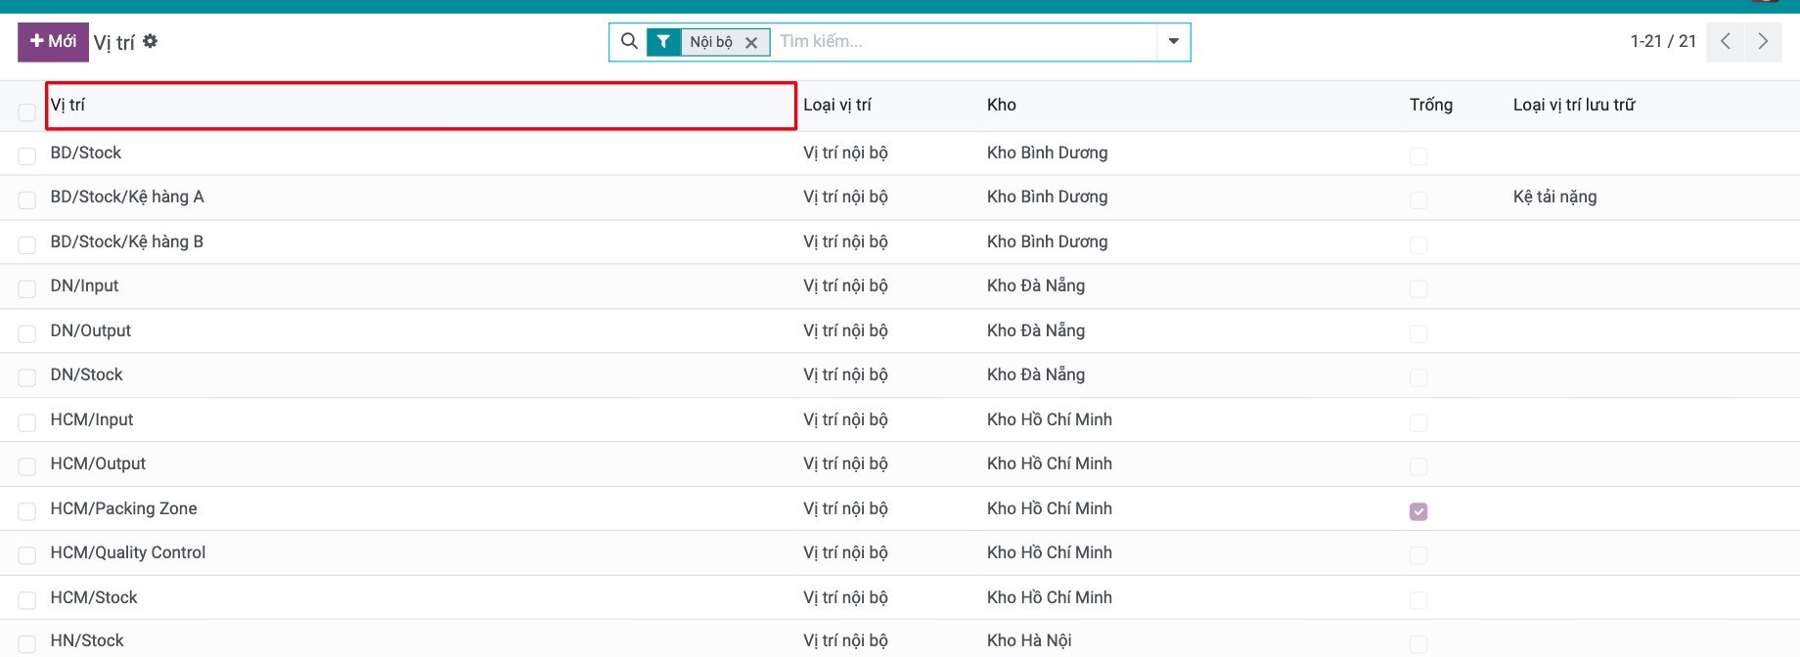This screenshot has width=1800, height=657.
Task: Click Kho Hồ Chí Minh in HCM/Stock row
Action: pos(1050,597)
